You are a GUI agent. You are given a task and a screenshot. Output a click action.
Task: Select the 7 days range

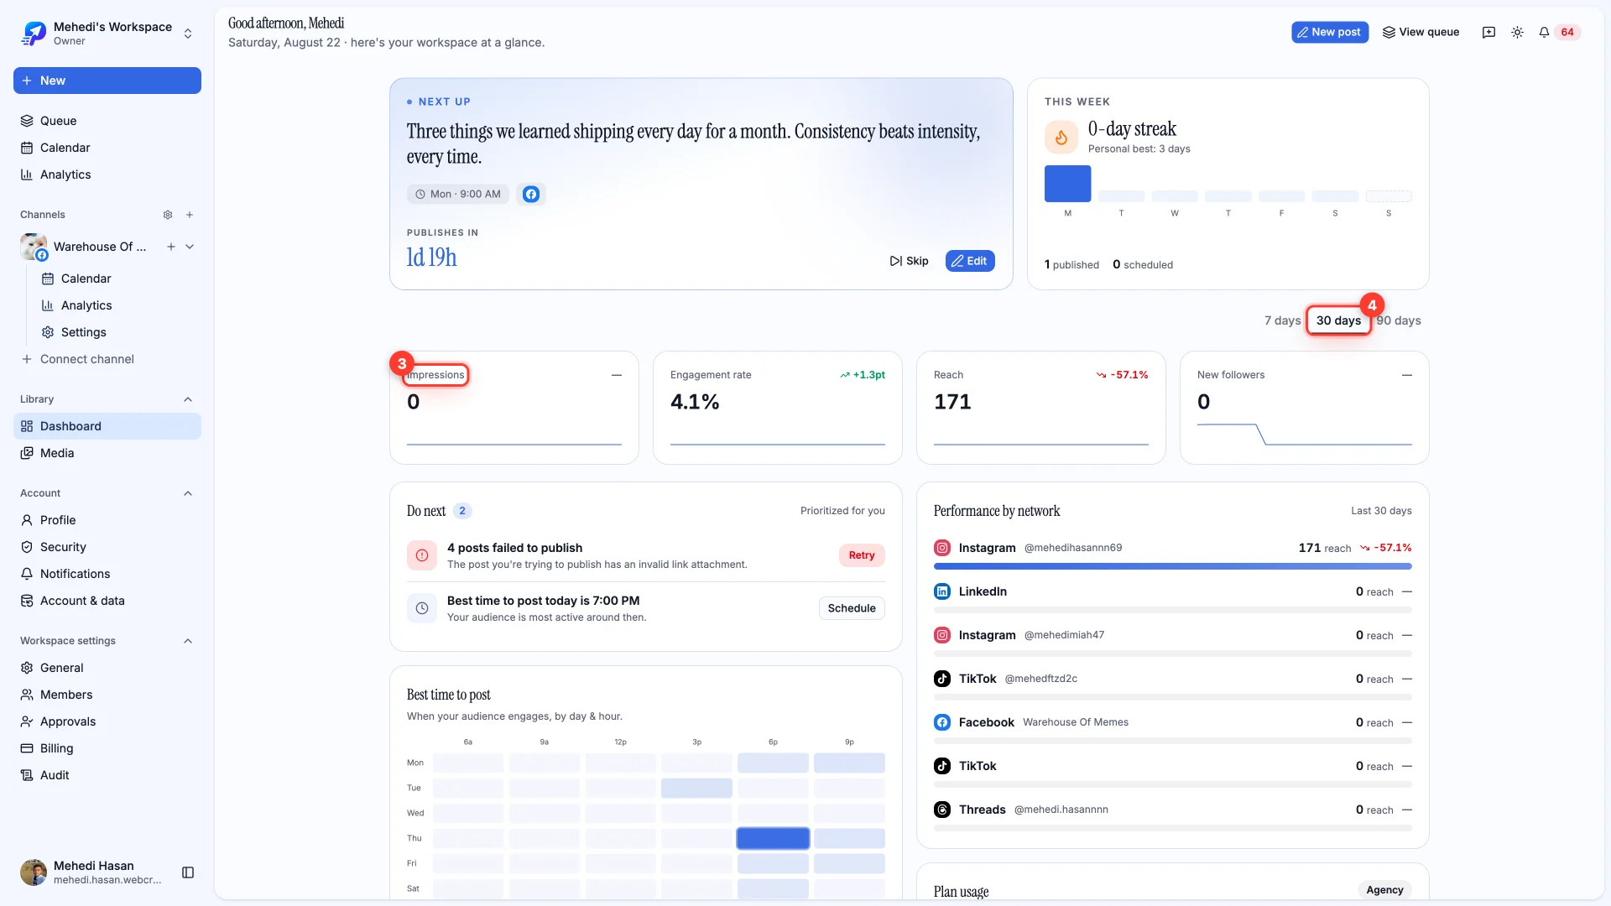tap(1282, 320)
